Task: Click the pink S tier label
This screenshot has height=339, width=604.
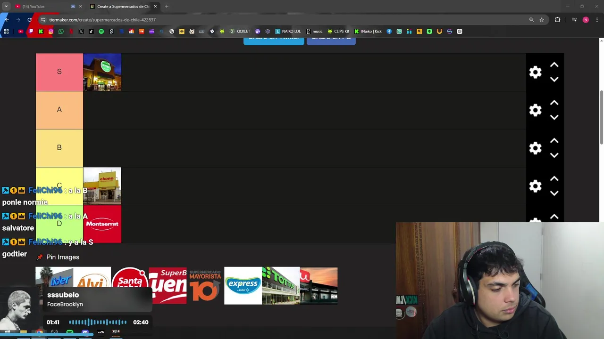Action: (x=59, y=72)
